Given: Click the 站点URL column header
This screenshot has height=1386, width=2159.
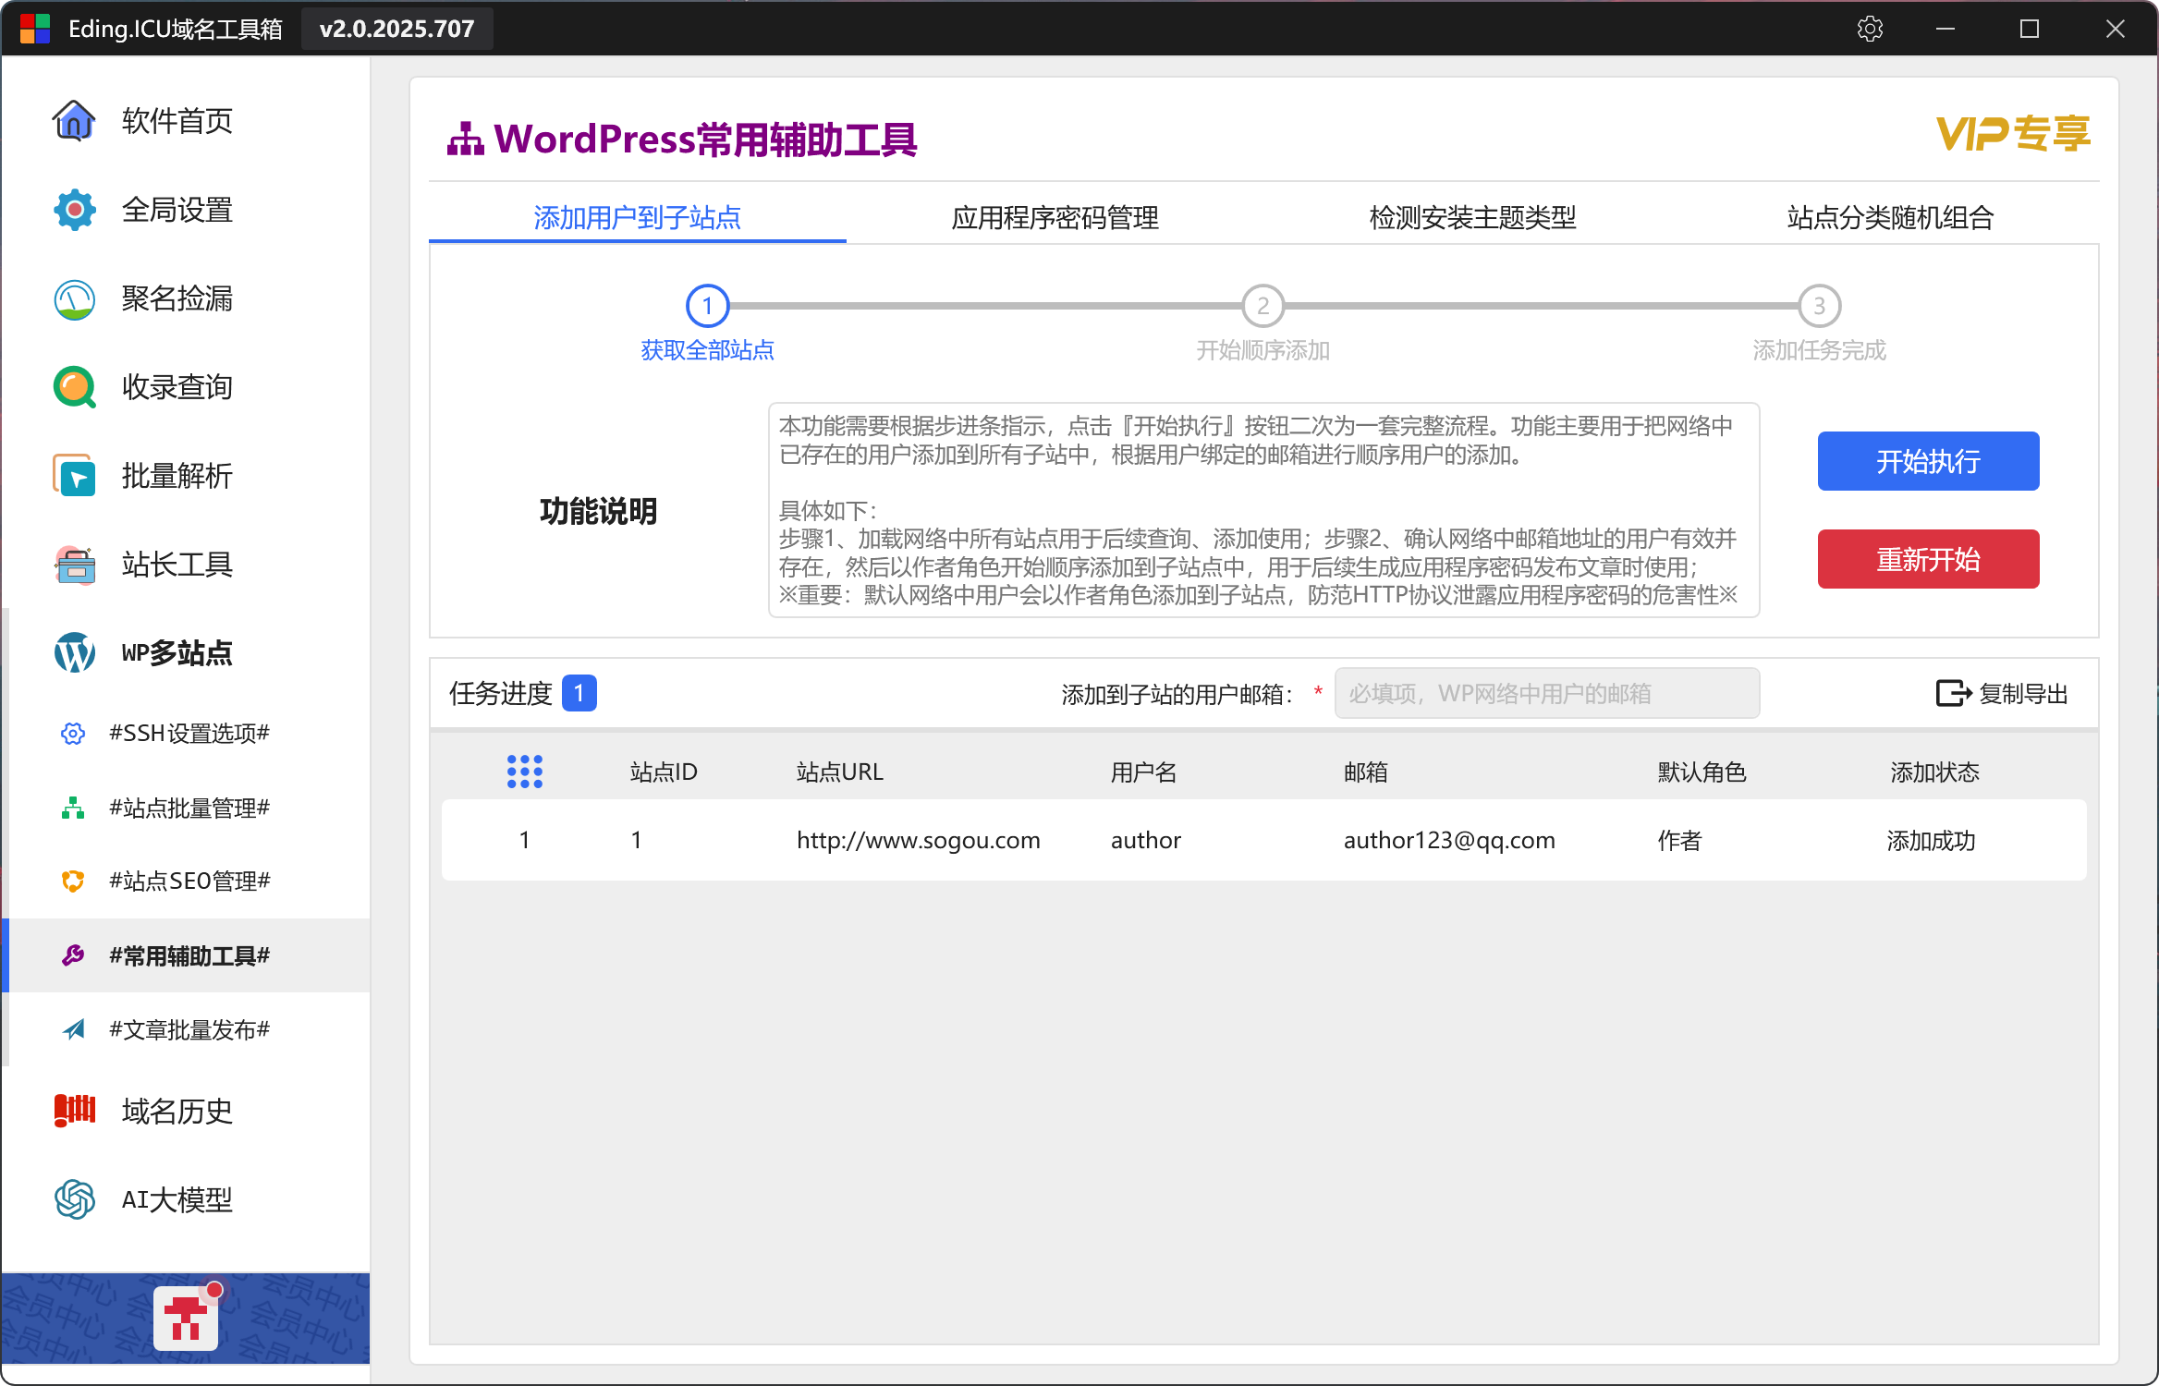Looking at the screenshot, I should coord(840,772).
